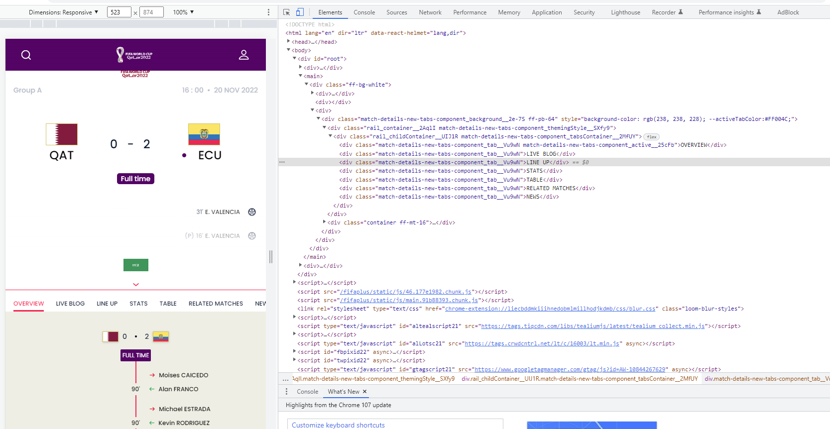Collapse the ff-bg-white div node
Image resolution: width=830 pixels, height=429 pixels.
[x=307, y=85]
